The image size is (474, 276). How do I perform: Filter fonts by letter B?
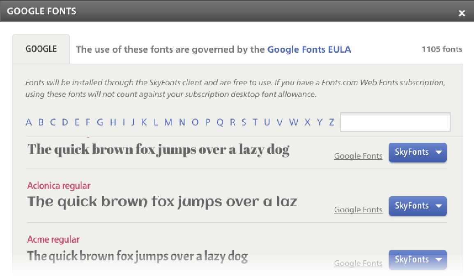41,122
